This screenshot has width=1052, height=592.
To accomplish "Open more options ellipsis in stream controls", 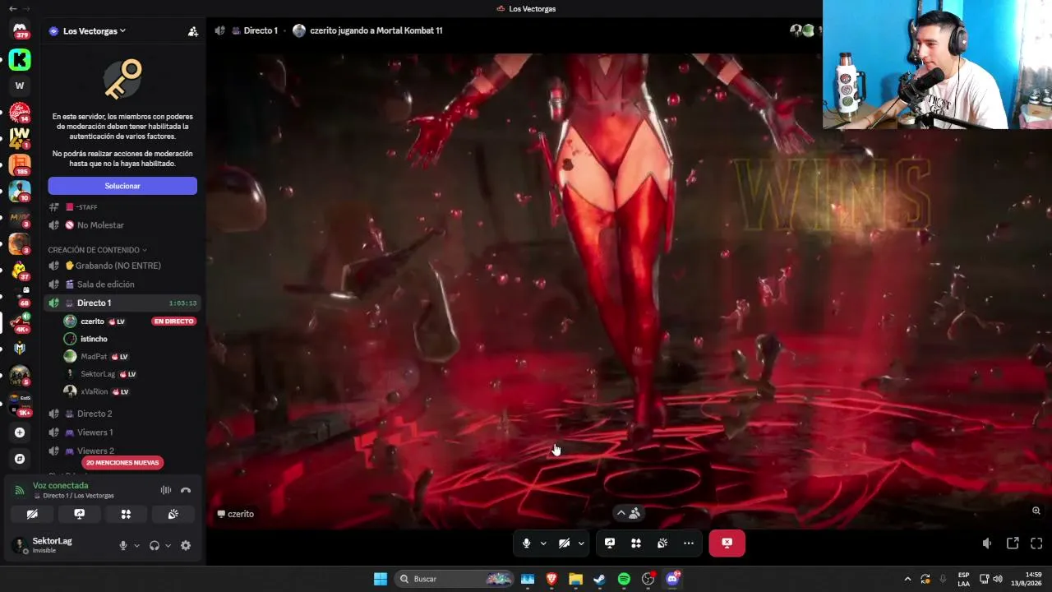I will 689,543.
